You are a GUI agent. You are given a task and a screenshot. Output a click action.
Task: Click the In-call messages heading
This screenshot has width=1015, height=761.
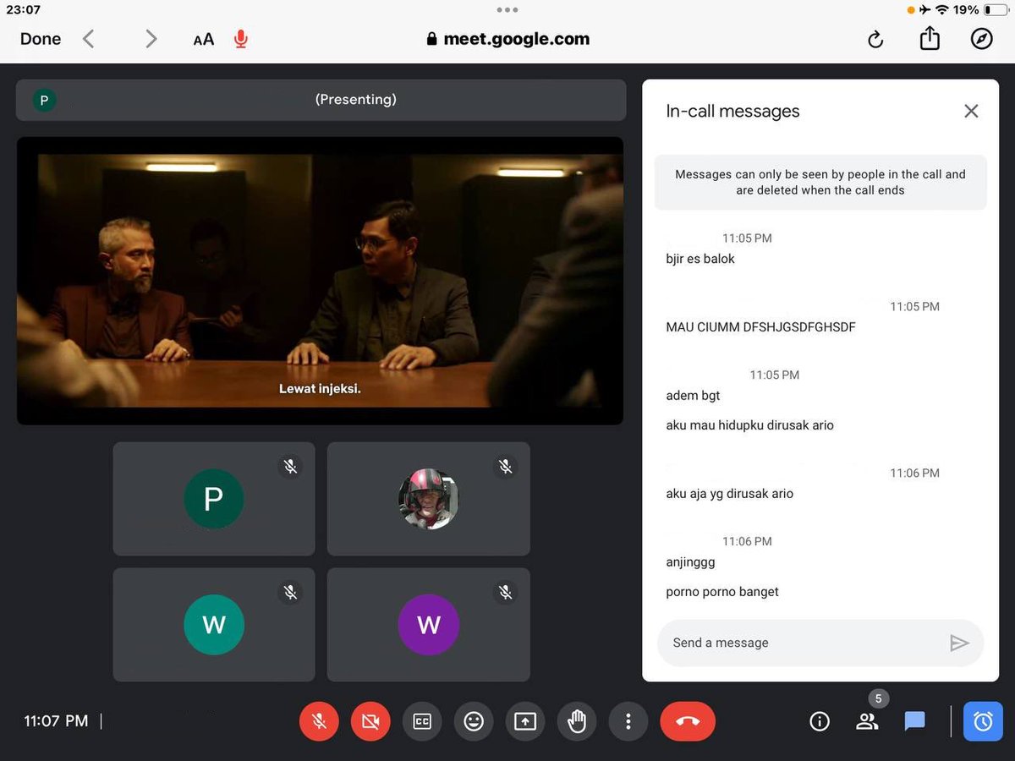[x=732, y=111]
